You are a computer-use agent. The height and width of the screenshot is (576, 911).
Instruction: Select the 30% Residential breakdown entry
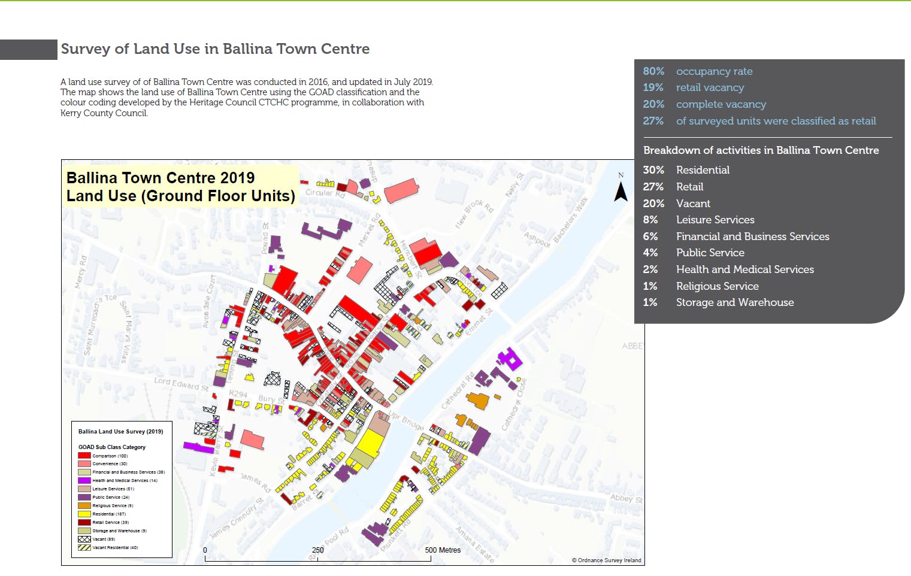pos(686,170)
